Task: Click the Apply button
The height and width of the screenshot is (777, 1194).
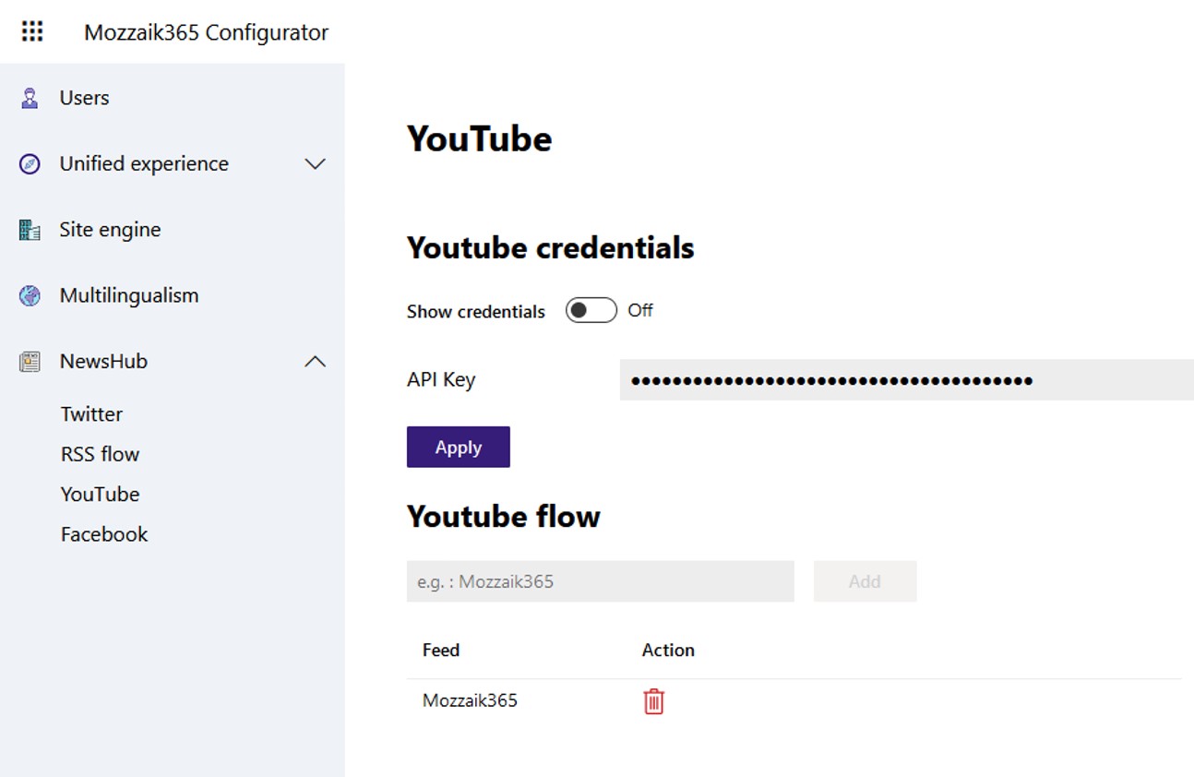Action: tap(459, 447)
